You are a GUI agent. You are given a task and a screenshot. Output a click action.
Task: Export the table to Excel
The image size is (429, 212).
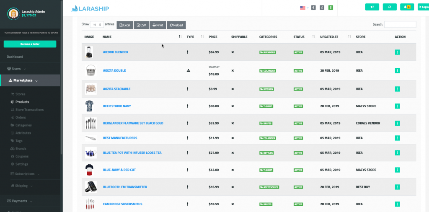(125, 25)
